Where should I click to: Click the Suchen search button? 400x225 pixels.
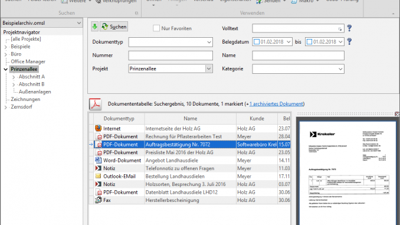point(114,27)
